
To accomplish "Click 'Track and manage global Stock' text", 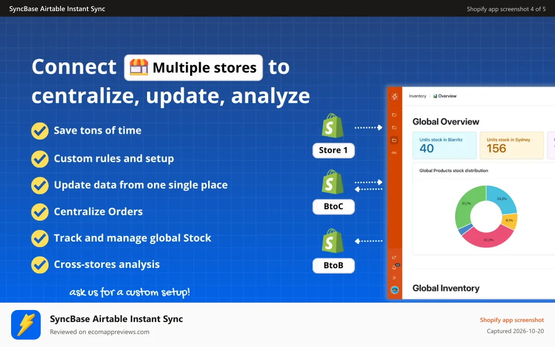I will (133, 238).
